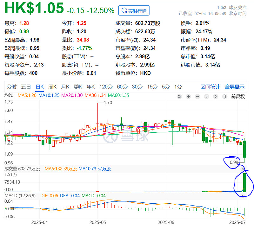Toggle candlestick style icon
Screen dimensions: 254x229
225,97
